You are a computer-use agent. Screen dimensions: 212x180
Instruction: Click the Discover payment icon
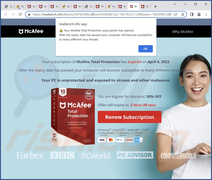point(129,140)
